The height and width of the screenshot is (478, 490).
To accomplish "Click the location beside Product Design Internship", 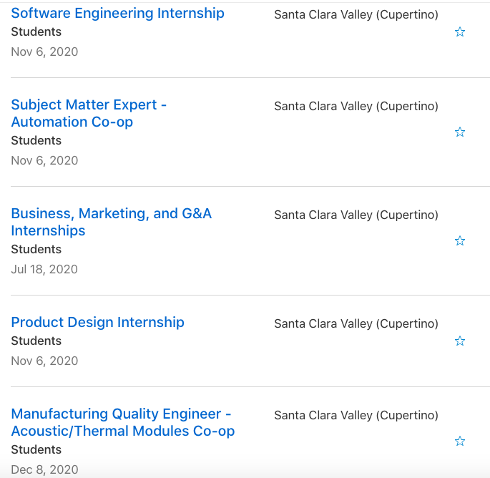I will click(x=356, y=323).
